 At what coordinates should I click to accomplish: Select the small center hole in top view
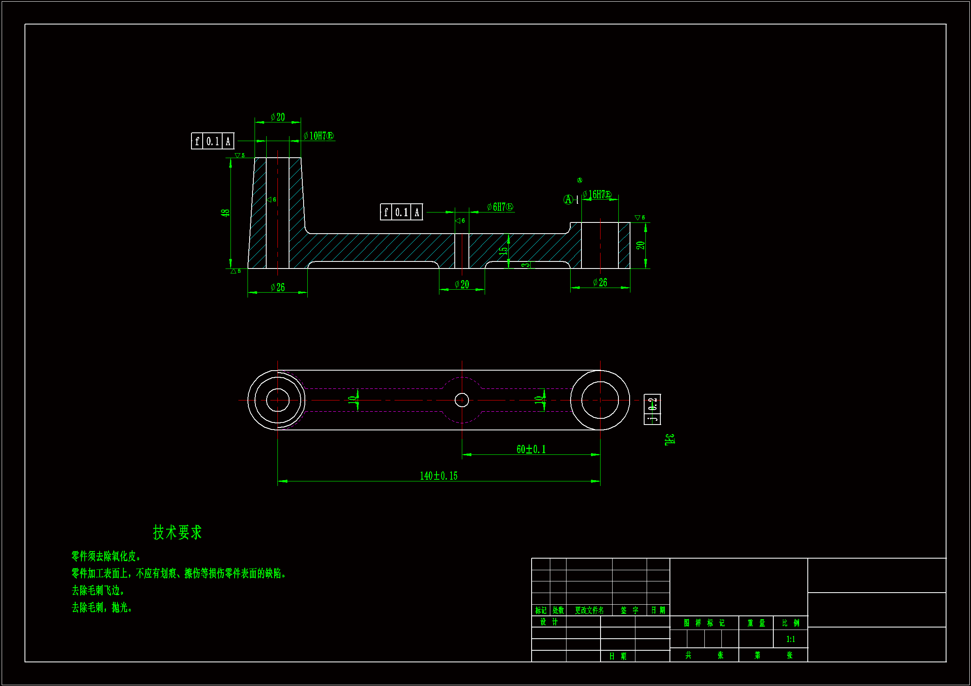pyautogui.click(x=462, y=400)
